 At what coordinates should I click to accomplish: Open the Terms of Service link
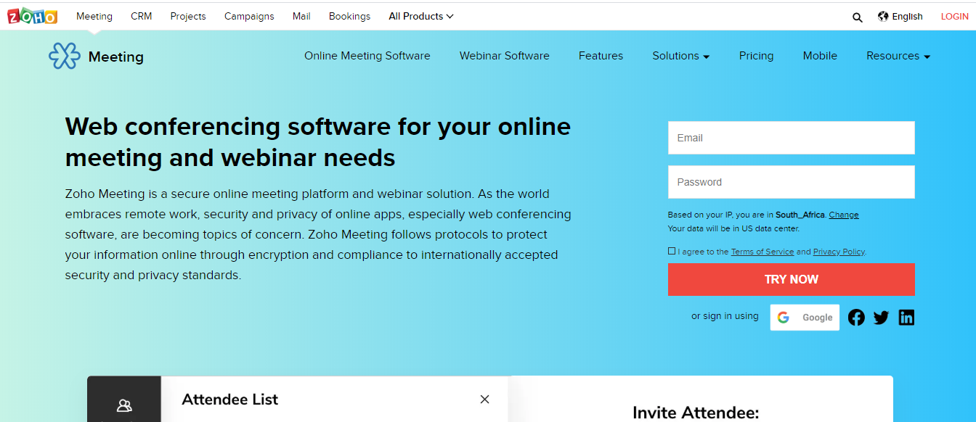(x=762, y=252)
